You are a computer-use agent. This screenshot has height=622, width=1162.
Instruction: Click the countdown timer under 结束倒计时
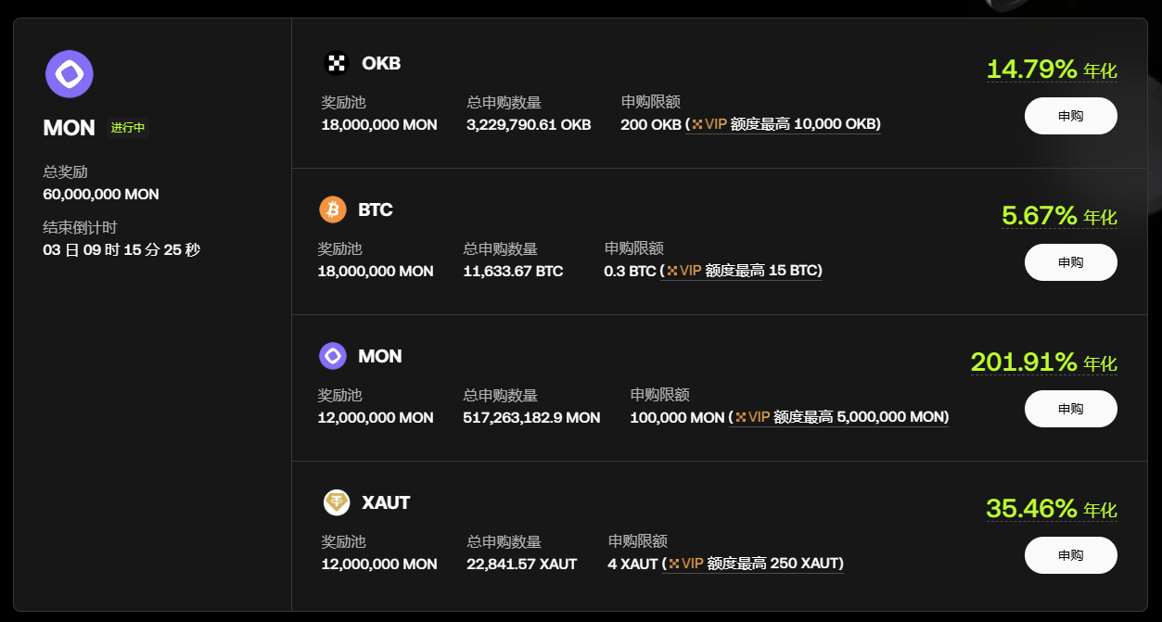[121, 249]
